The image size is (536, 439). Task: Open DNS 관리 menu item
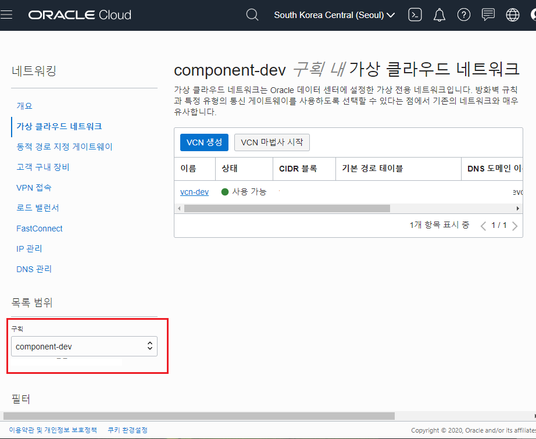click(34, 269)
